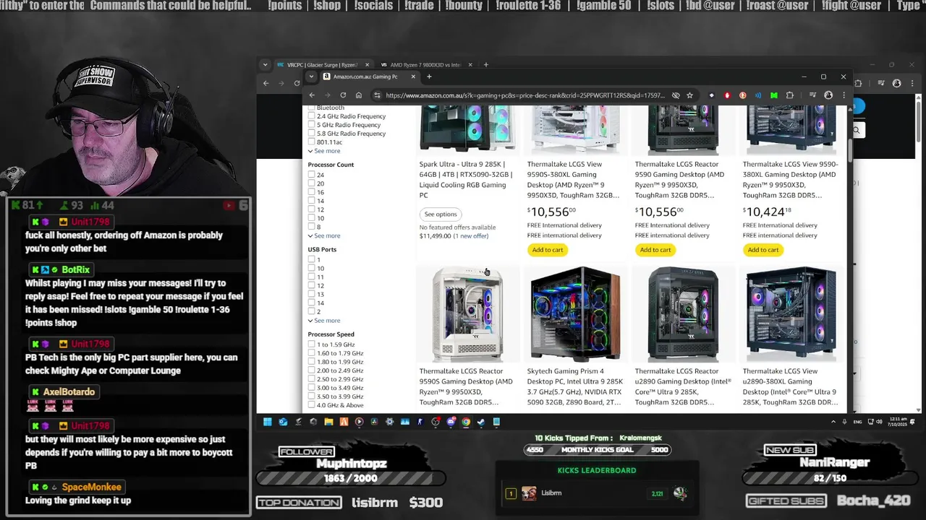Open File Explorer from taskbar
This screenshot has height=520, width=926.
[x=328, y=422]
